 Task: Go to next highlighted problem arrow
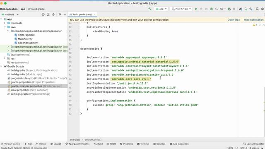pos(264,25)
